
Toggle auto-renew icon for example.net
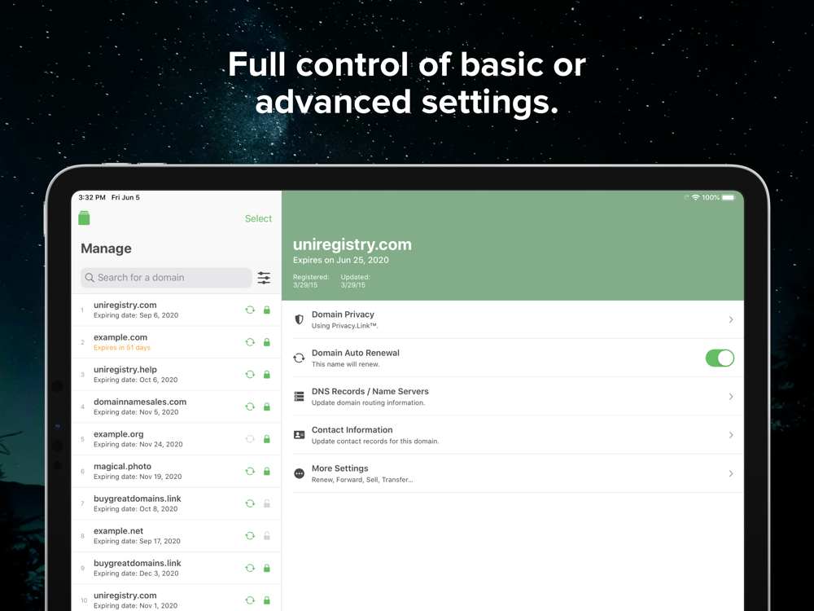click(x=250, y=536)
